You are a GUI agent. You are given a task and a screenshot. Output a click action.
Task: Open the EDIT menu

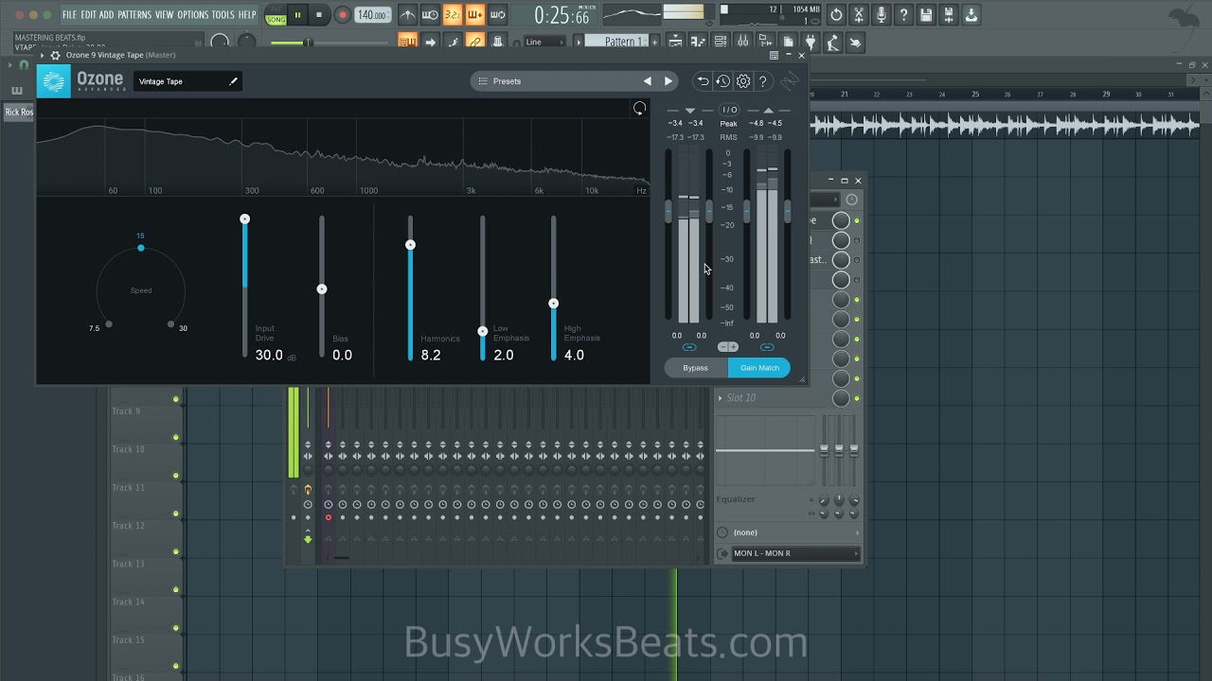[x=88, y=15]
